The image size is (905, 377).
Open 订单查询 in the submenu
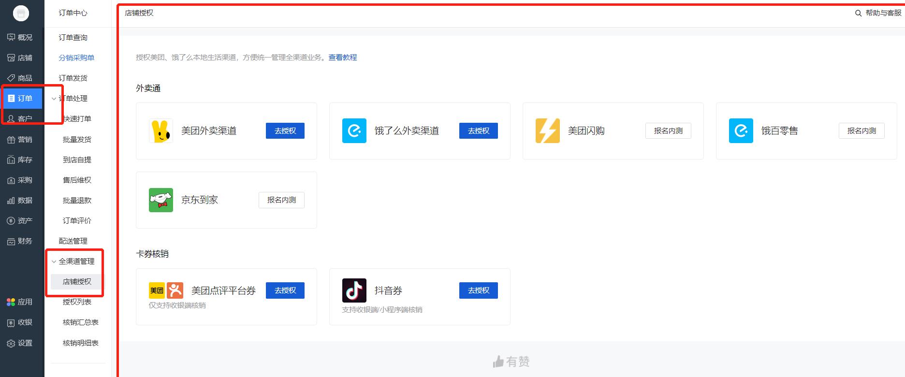pos(73,37)
